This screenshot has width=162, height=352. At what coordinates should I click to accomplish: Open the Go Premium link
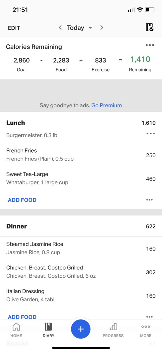click(x=107, y=105)
